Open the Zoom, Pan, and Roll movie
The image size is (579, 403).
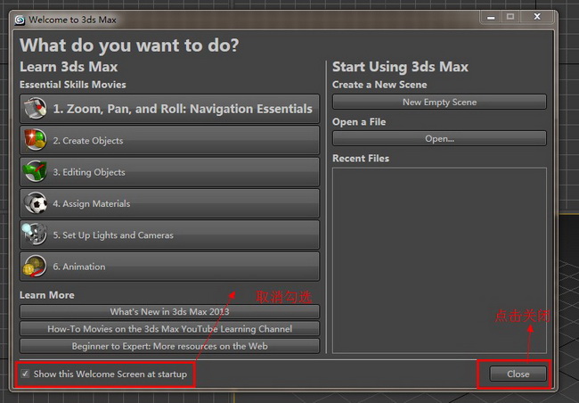tap(169, 109)
